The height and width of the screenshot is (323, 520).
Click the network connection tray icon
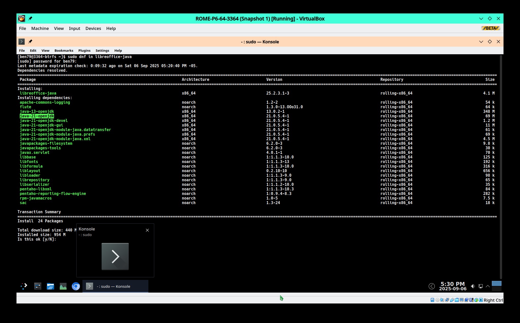pyautogui.click(x=480, y=286)
